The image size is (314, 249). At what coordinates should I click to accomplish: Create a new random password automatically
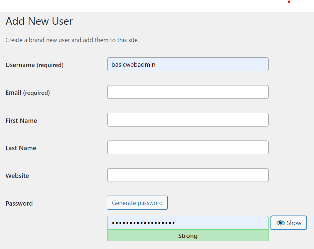click(x=137, y=203)
